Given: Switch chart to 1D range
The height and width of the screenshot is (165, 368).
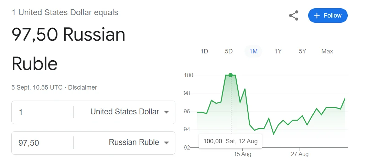Looking at the screenshot, I should (204, 51).
